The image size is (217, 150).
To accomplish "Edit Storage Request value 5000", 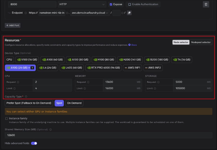I will (193, 82).
